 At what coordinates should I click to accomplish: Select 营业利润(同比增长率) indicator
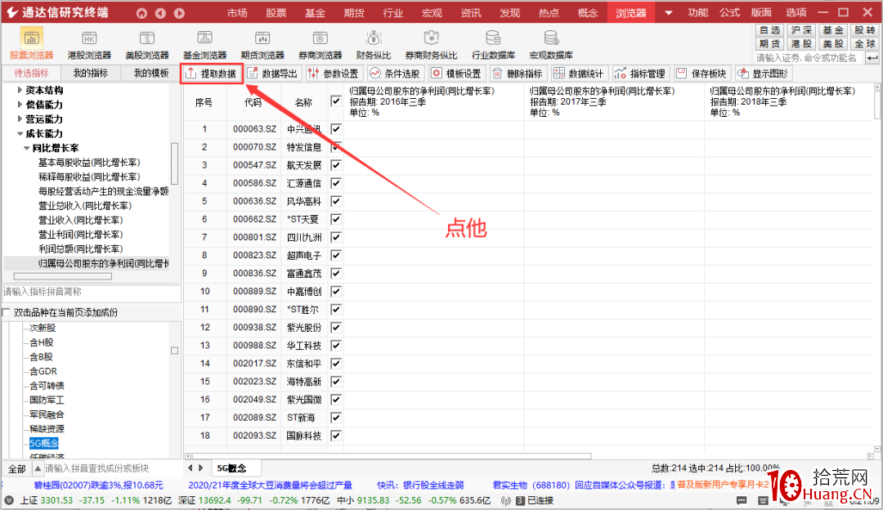(80, 235)
